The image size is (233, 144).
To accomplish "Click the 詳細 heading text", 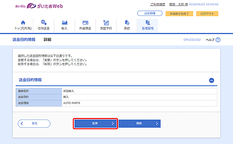I will pyautogui.click(x=47, y=40).
